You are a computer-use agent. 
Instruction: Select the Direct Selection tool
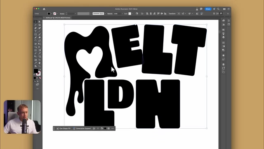[x=40, y=22]
